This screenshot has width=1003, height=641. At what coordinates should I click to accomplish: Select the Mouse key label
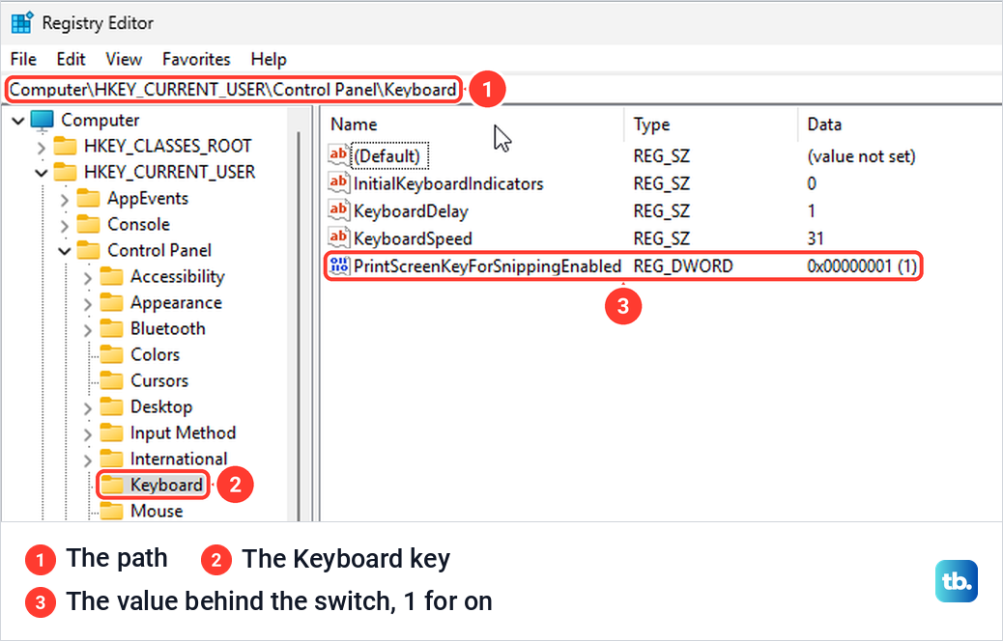157,512
